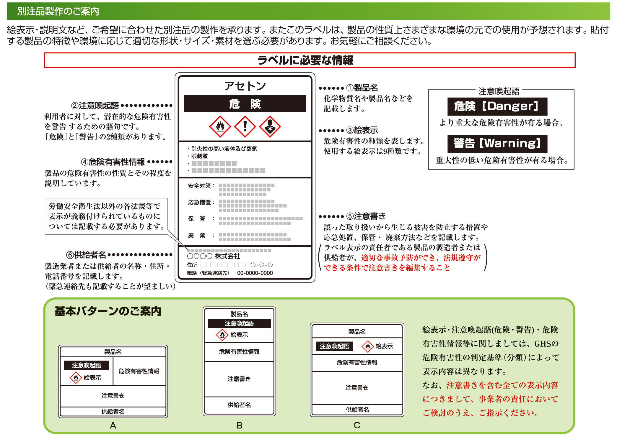The height and width of the screenshot is (439, 617).
Task: Click the ○○○○ 株式会社 supplier name
Action: 214,256
